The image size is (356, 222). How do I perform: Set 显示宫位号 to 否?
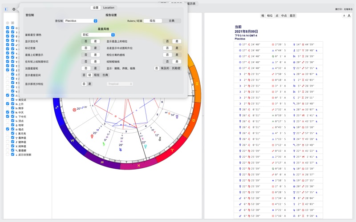click(x=86, y=41)
